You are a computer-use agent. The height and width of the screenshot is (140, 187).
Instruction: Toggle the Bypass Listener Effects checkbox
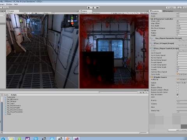[x=178, y=90]
